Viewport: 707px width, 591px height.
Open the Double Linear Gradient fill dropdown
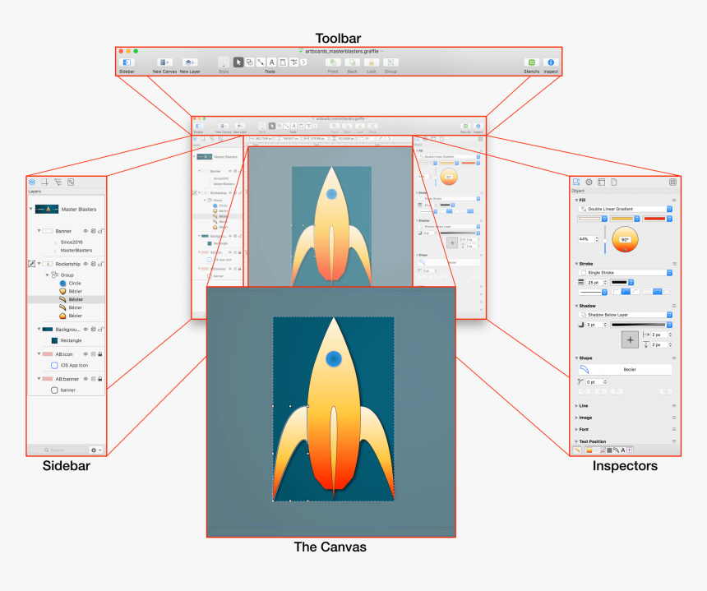pyautogui.click(x=625, y=209)
